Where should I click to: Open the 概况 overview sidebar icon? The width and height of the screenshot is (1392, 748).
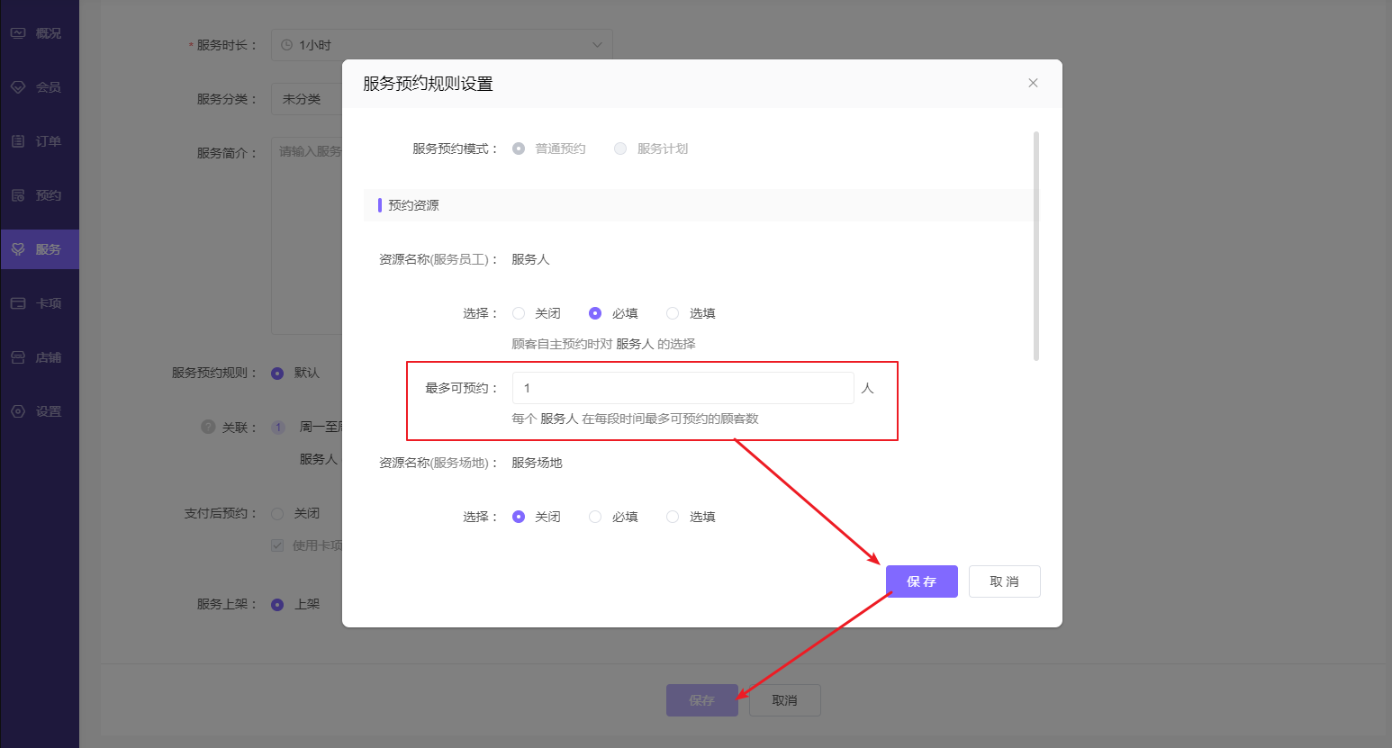click(18, 33)
